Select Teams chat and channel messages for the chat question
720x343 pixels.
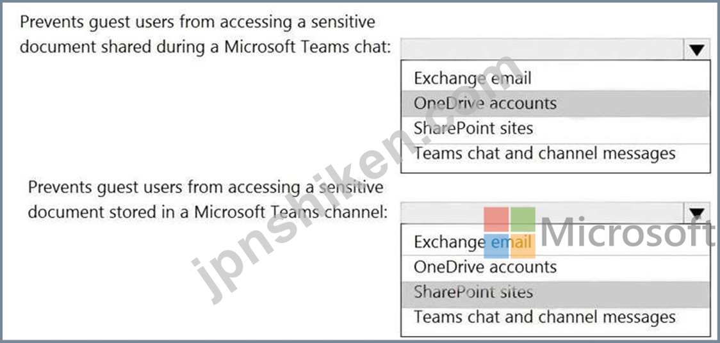pos(555,154)
